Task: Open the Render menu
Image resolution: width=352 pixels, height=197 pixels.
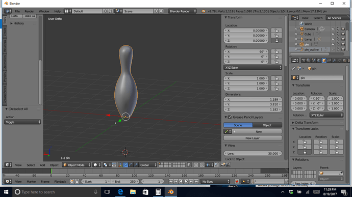Action: (x=29, y=11)
